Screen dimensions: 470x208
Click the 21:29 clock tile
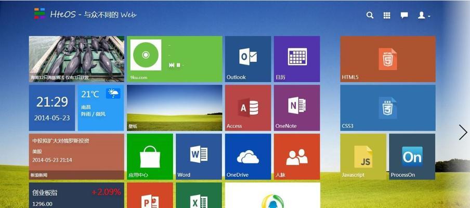tap(52, 108)
